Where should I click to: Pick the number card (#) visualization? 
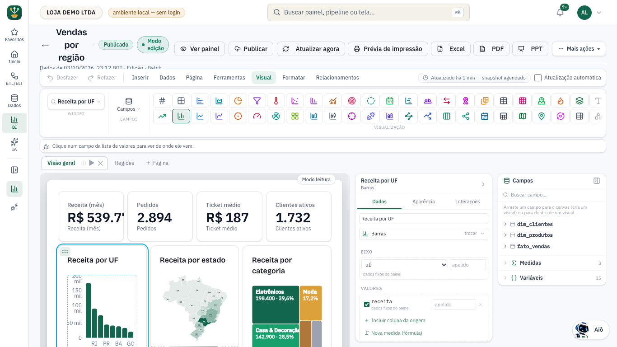(162, 101)
